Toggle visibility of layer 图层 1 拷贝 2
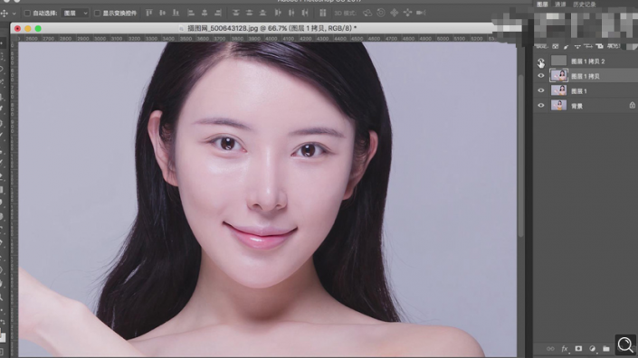Image resolution: width=638 pixels, height=358 pixels. (541, 61)
